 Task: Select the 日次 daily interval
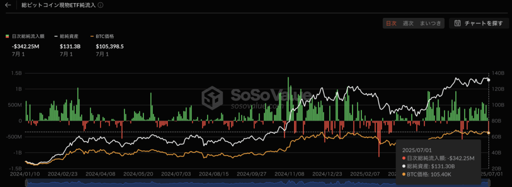(x=391, y=23)
